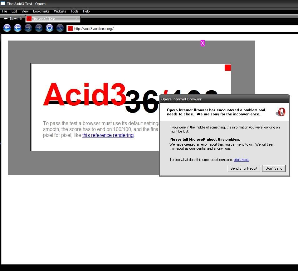Screen dimensions: 298x271
Task: Click 'Please tell Microsoft about this problem.' text
Action: 205,139
